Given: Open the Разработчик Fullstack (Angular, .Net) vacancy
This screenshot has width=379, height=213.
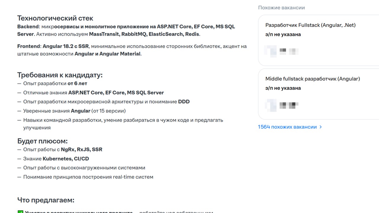Looking at the screenshot, I should click(310, 25).
